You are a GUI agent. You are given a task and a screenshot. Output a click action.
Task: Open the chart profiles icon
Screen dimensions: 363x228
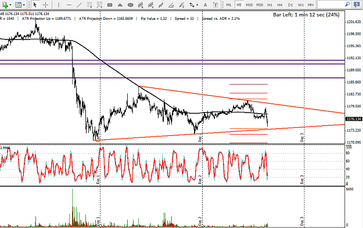pyautogui.click(x=18, y=5)
